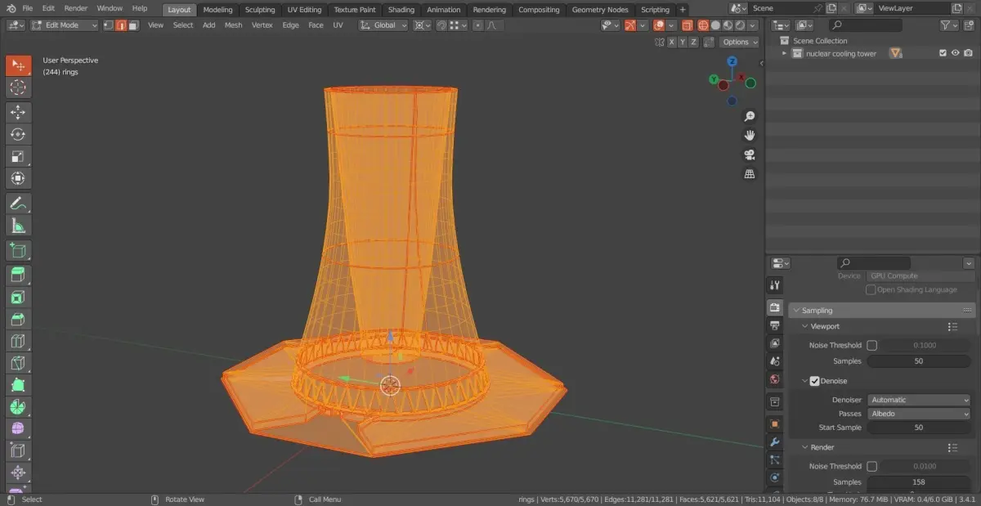Enable Viewport Noise Threshold checkbox
The width and height of the screenshot is (981, 506).
tap(871, 345)
